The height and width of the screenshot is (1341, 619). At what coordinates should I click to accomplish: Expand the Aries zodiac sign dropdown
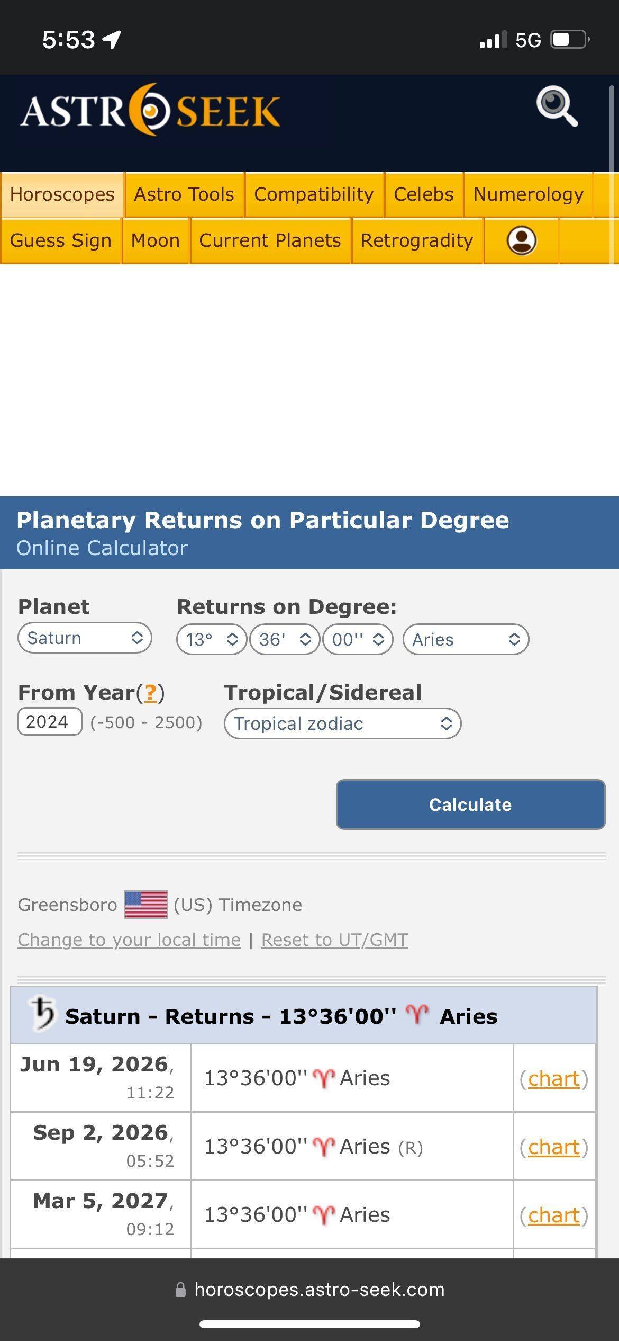(x=466, y=639)
